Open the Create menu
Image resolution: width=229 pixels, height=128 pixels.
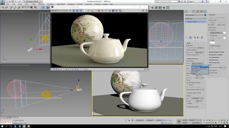(33, 4)
